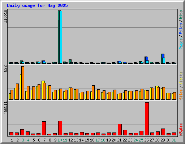
Task: Select day label 19 on the x-axis
Action: [x=109, y=140]
